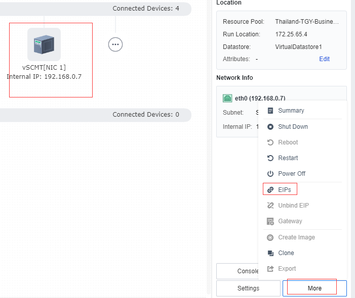This screenshot has width=355, height=298.
Task: Click the Edit link beside Attributes
Action: coord(324,59)
